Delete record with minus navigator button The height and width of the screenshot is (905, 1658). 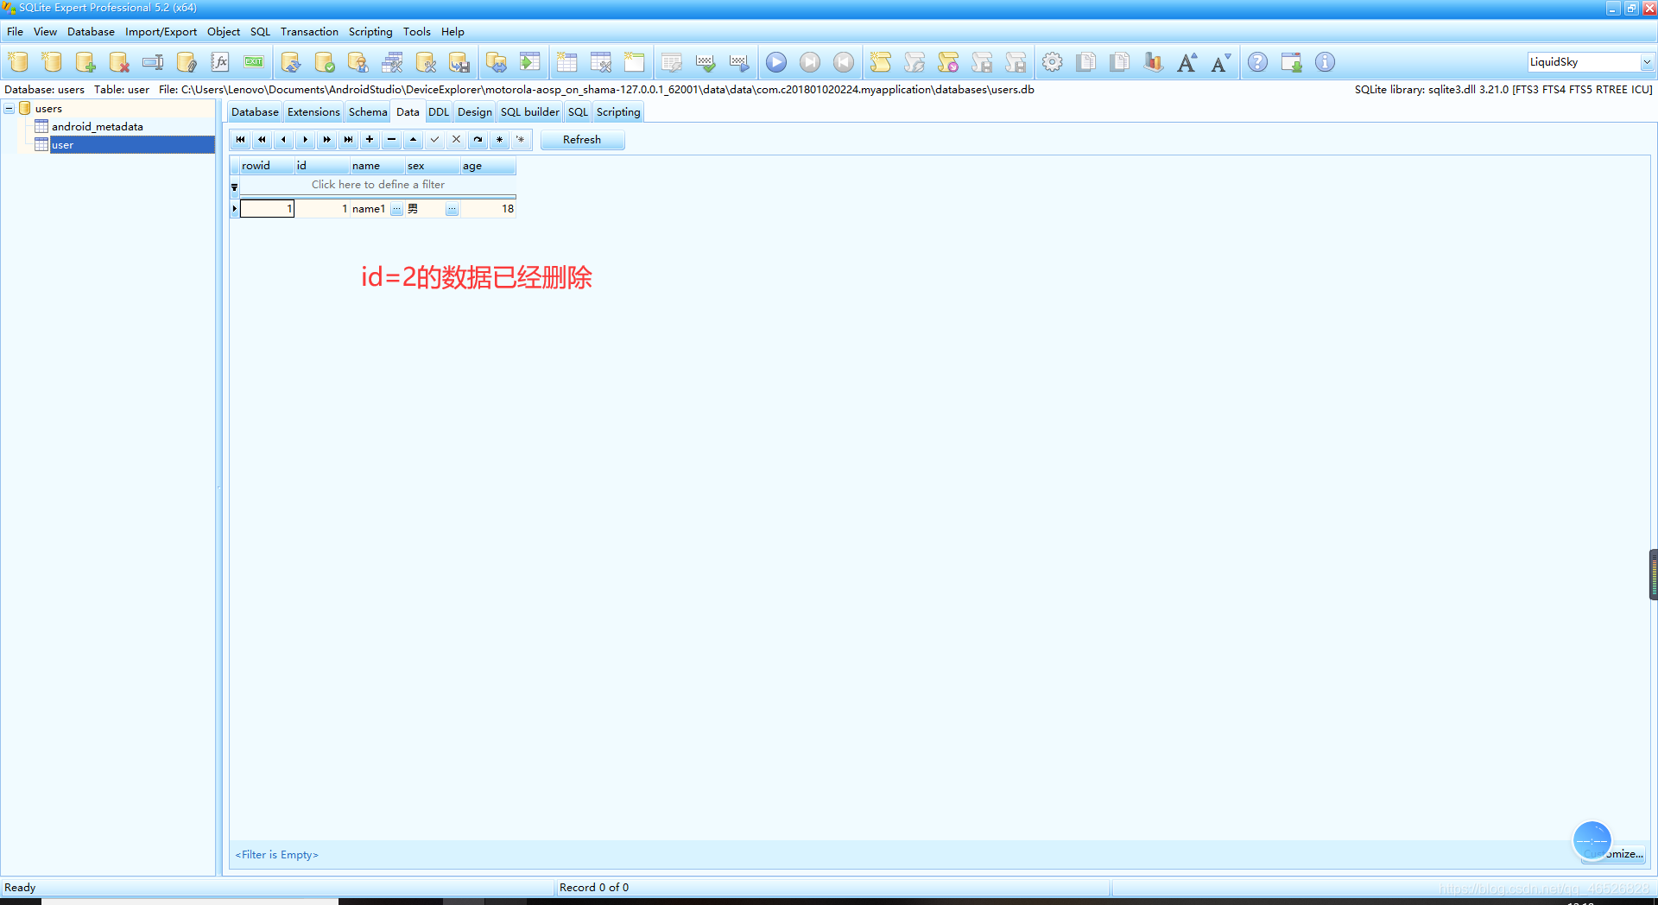[392, 140]
